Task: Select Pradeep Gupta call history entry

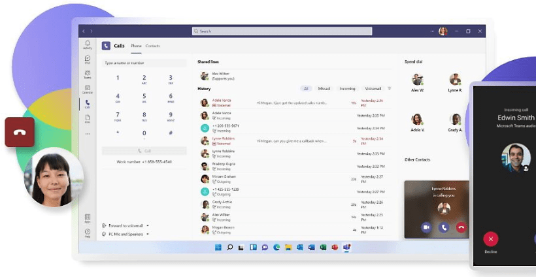Action: point(295,167)
